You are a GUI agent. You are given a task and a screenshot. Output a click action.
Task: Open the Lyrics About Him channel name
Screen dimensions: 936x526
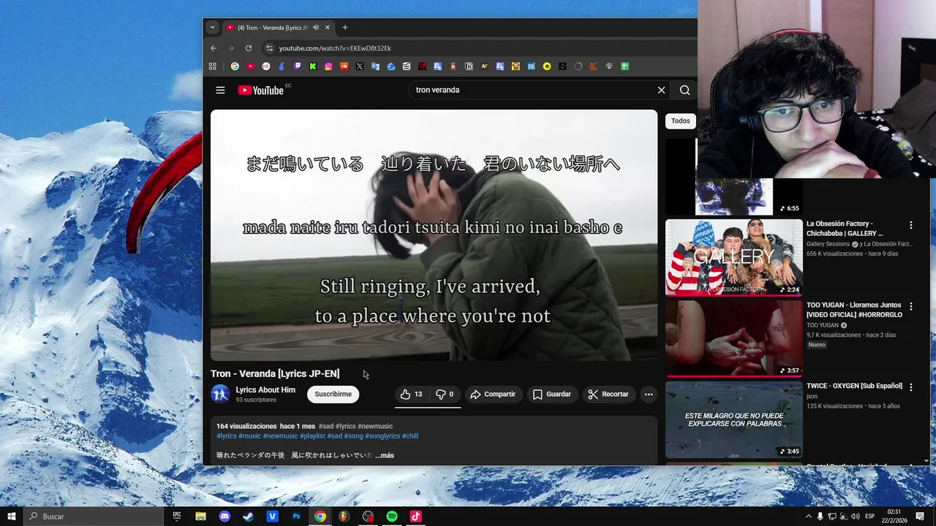tap(265, 390)
